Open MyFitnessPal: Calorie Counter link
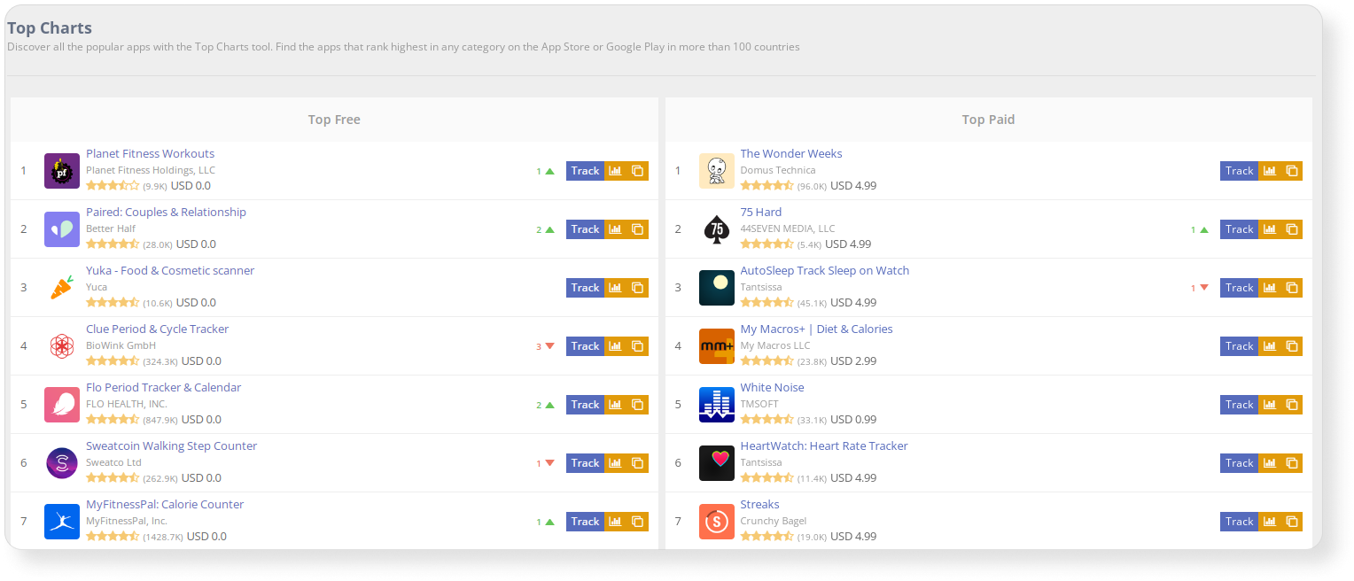Viewport: 1354px width, 581px height. [x=165, y=505]
